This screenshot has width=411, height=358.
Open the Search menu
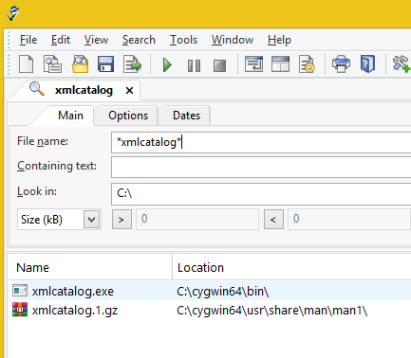[x=139, y=40]
